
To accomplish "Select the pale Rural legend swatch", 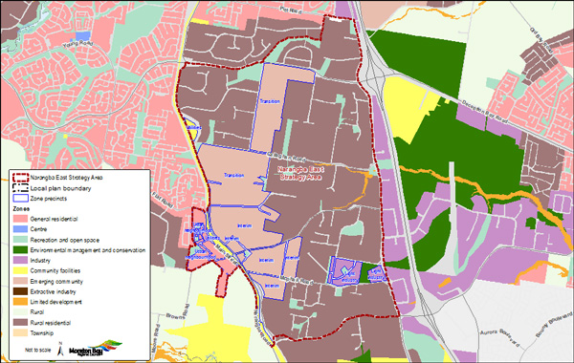I will pyautogui.click(x=20, y=312).
